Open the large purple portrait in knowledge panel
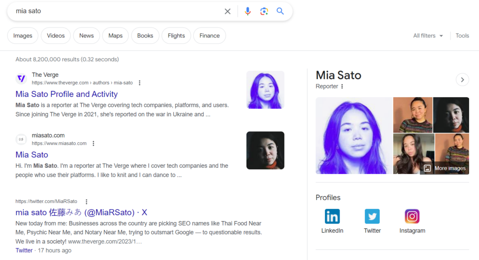The height and width of the screenshot is (260, 479). click(354, 136)
